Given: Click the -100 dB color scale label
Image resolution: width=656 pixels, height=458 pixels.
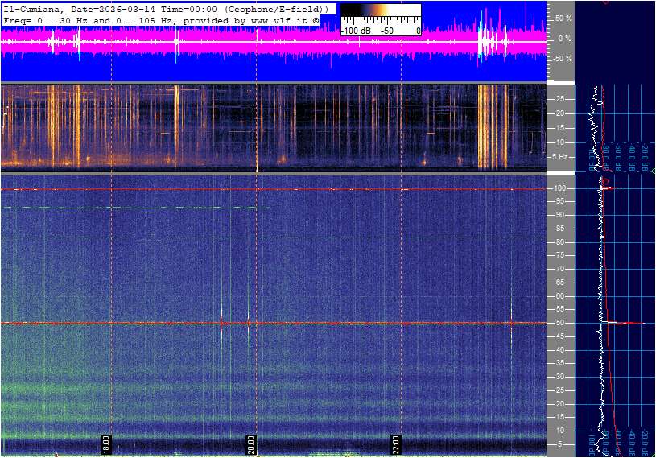Looking at the screenshot, I should point(354,31).
